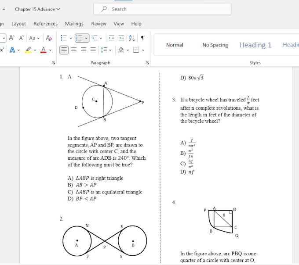The height and width of the screenshot is (265, 299).
Task: Click the Shading paint bucket icon
Action: click(121, 50)
